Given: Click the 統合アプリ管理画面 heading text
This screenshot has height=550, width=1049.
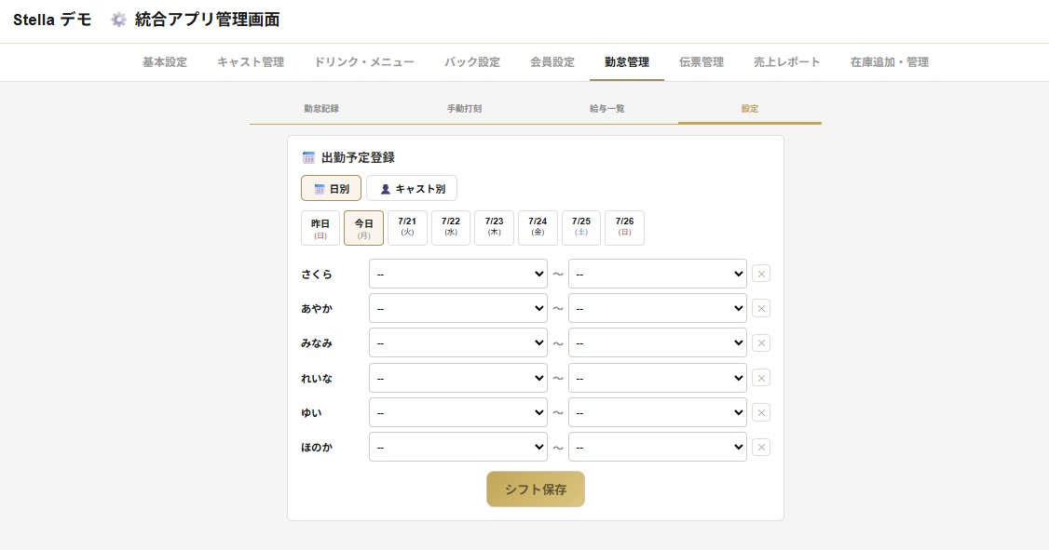Looking at the screenshot, I should 208,20.
